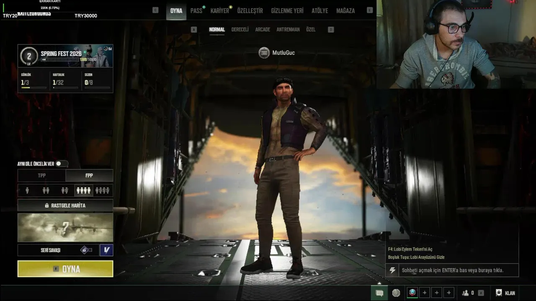Click F4 Lobi Eylem Tekeri'ni Aç hint
This screenshot has width=536, height=301.
(x=410, y=249)
